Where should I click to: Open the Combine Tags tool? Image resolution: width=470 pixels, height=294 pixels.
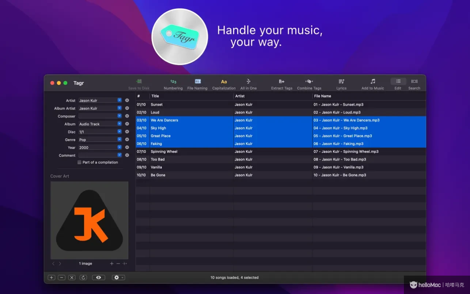pyautogui.click(x=309, y=84)
